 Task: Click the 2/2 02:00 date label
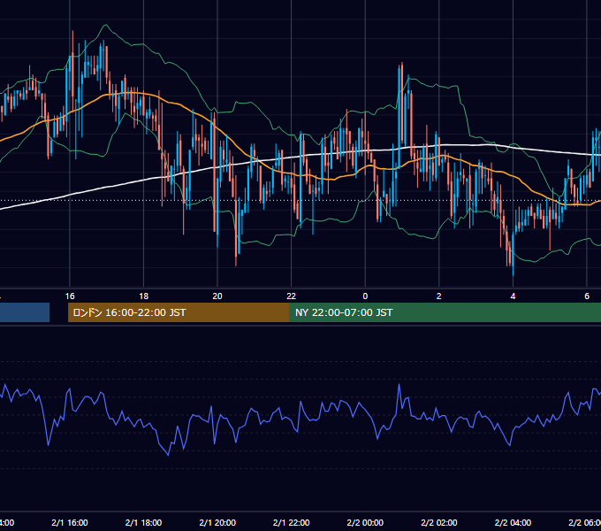(439, 522)
